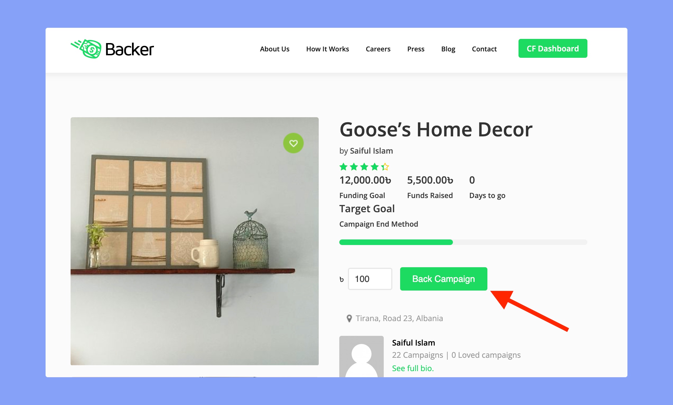This screenshot has height=405, width=673.
Task: Visit the Blog from the navigation
Action: [x=448, y=49]
